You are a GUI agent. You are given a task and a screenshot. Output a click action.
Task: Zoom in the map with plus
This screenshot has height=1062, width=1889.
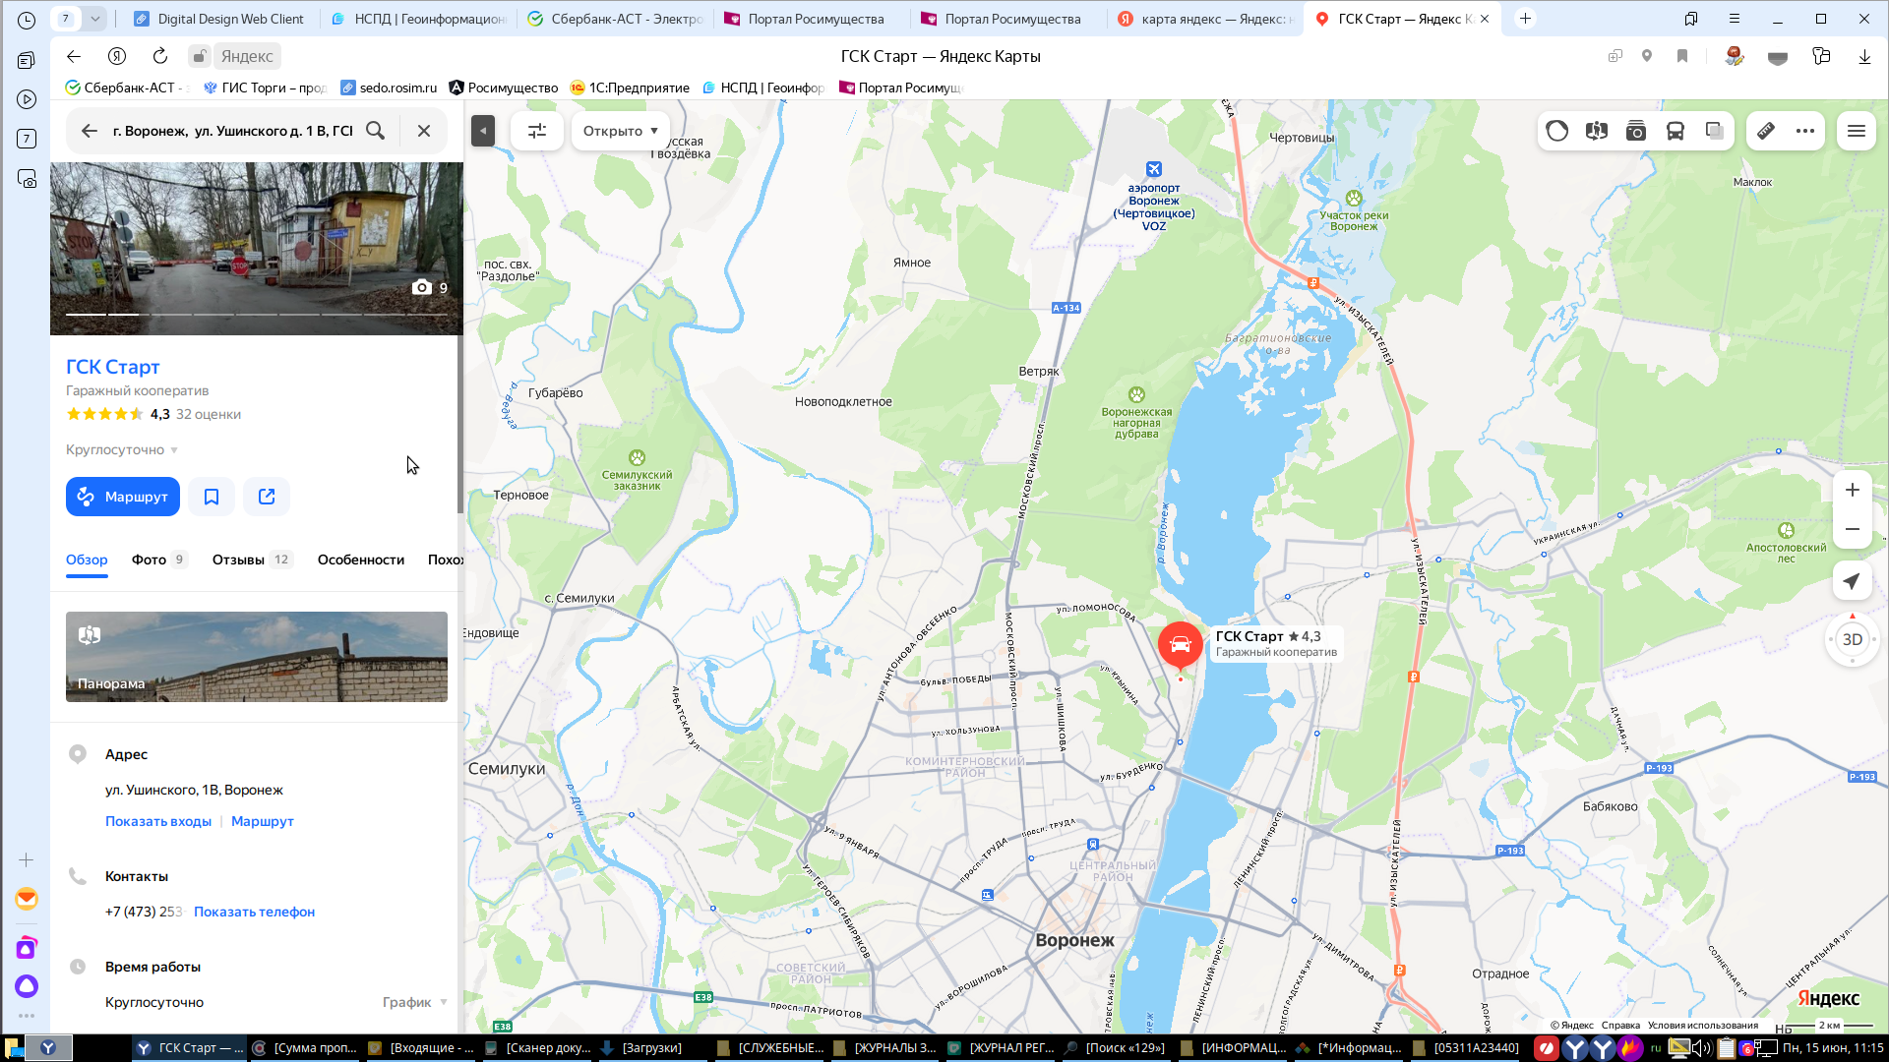tap(1853, 490)
